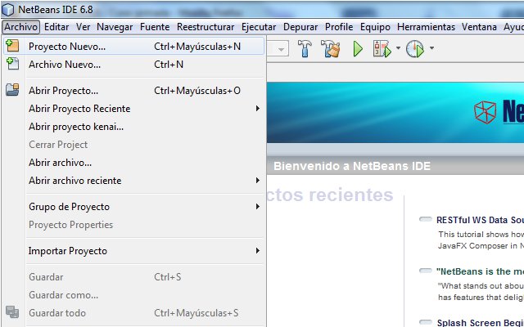Screen dimensions: 524x327
Task: Open the Archivo menu
Action: (20, 27)
